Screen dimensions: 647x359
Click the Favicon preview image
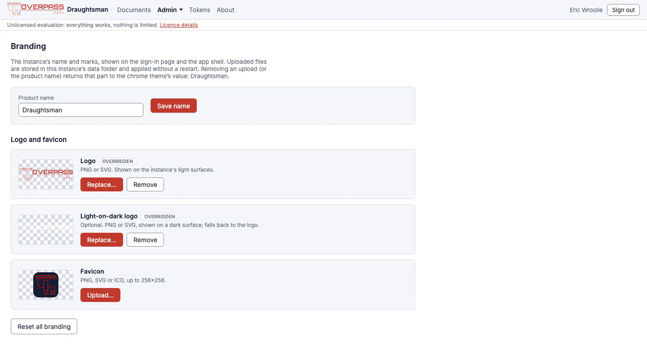[x=46, y=285]
